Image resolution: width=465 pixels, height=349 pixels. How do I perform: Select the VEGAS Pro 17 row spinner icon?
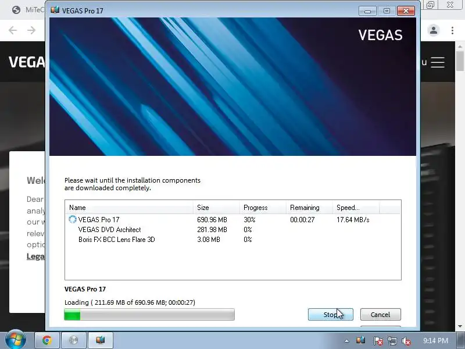(x=72, y=219)
